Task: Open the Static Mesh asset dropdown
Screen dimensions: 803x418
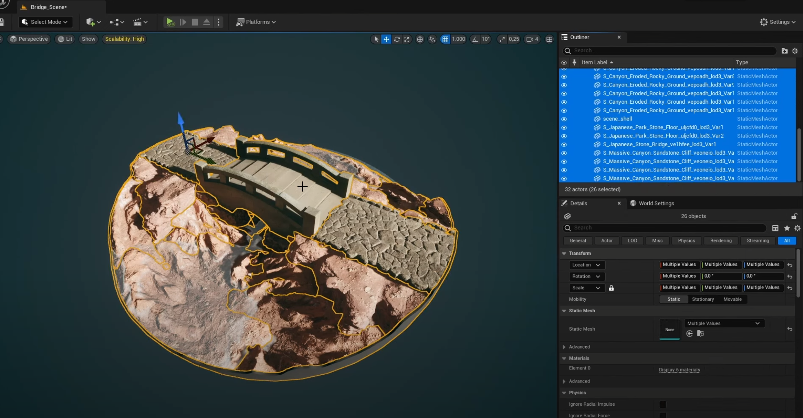Action: [x=724, y=323]
